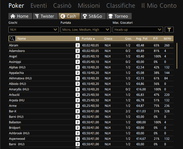Click the player-count 2 icon for Assinippi

pyautogui.click(x=78, y=62)
